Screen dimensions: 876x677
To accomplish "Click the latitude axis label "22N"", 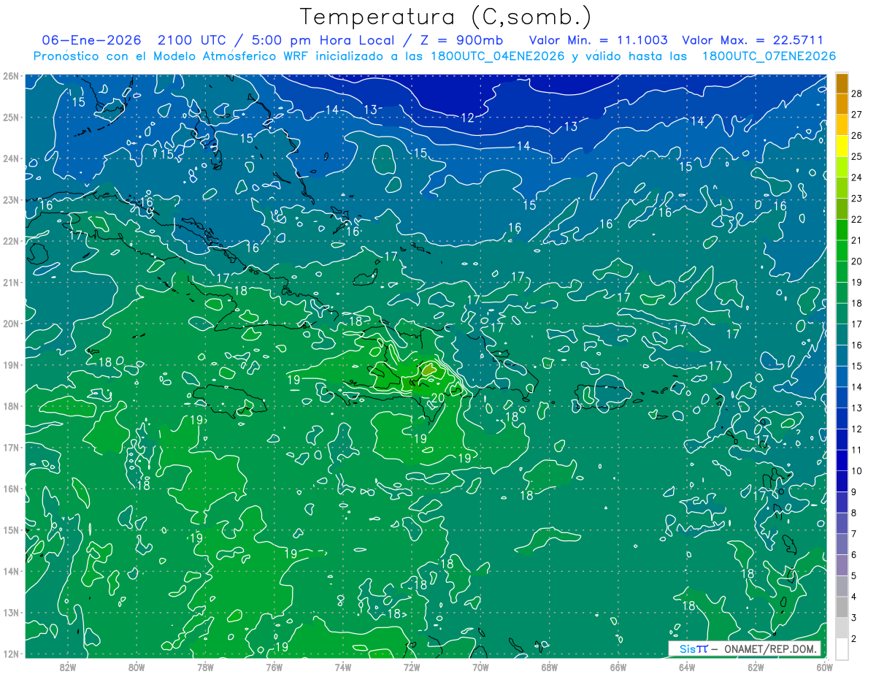I will 10,241.
